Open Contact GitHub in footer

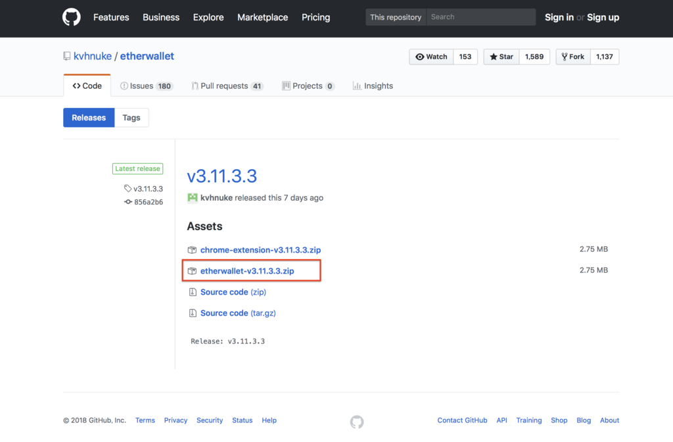pyautogui.click(x=462, y=420)
